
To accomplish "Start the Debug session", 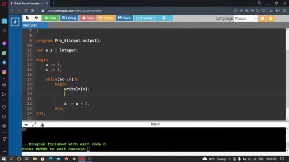I will [69, 18].
